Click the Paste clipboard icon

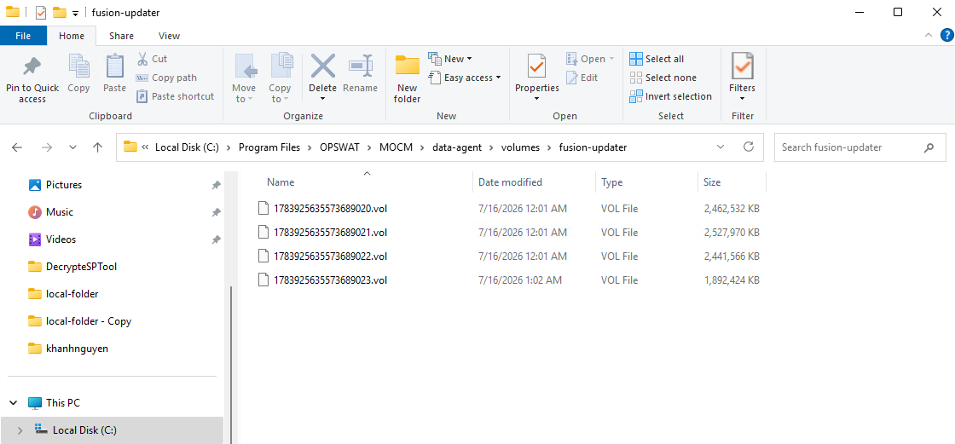click(114, 66)
